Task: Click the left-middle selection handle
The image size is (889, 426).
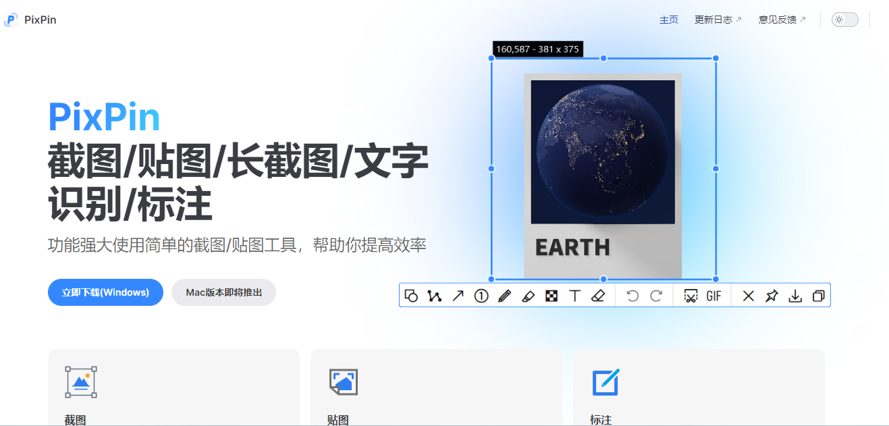Action: click(491, 168)
